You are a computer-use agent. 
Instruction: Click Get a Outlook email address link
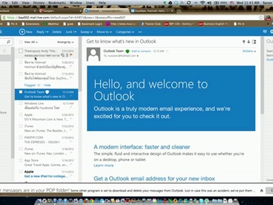click(x=154, y=179)
